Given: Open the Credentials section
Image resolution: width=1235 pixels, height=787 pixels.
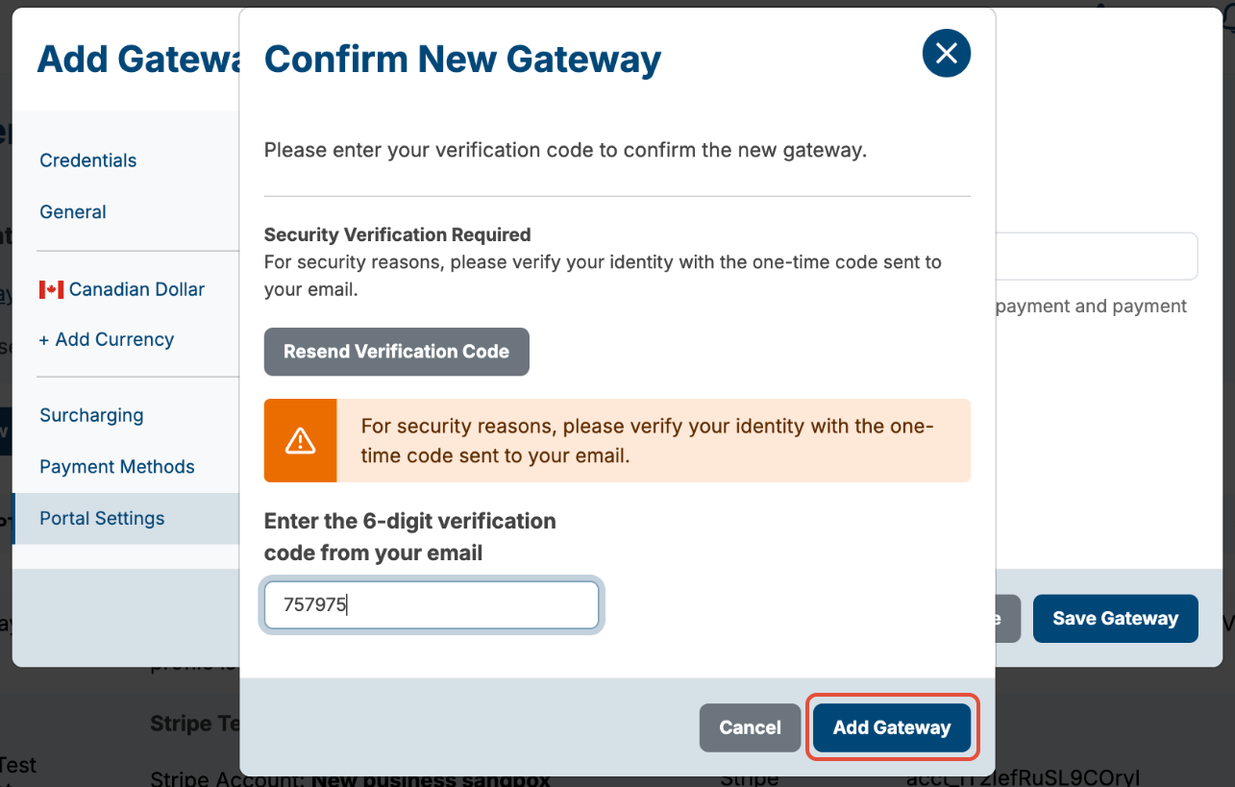Looking at the screenshot, I should (x=88, y=160).
